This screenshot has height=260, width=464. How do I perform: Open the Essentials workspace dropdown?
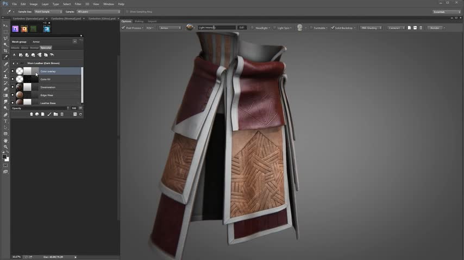click(x=447, y=12)
